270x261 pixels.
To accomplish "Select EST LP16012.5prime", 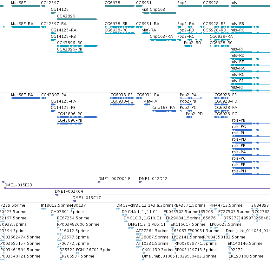I will [73, 231].
